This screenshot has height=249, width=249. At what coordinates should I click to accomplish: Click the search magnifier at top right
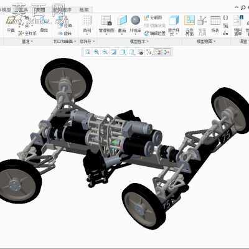243,7
